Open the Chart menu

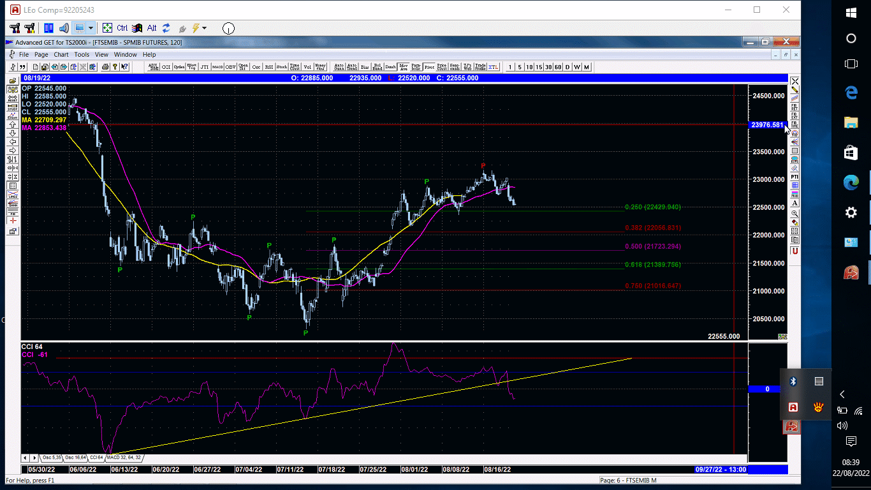point(61,55)
